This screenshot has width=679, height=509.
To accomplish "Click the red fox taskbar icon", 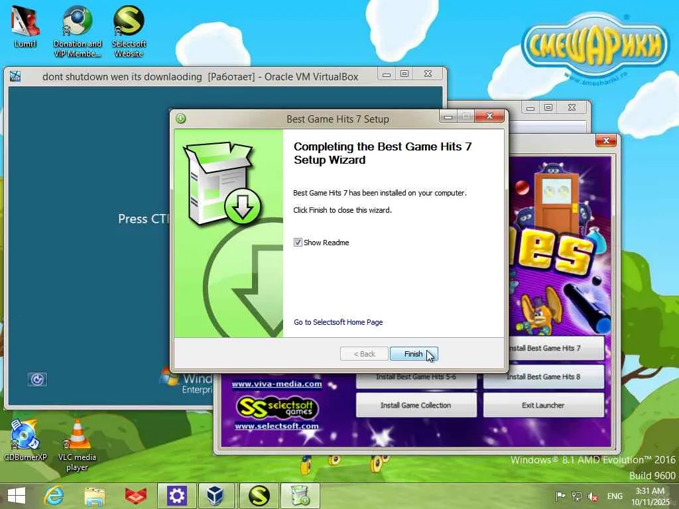I will (135, 496).
